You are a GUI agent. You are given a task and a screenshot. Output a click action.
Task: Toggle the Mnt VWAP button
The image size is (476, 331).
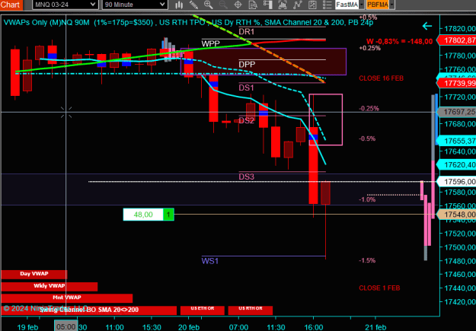point(67,298)
